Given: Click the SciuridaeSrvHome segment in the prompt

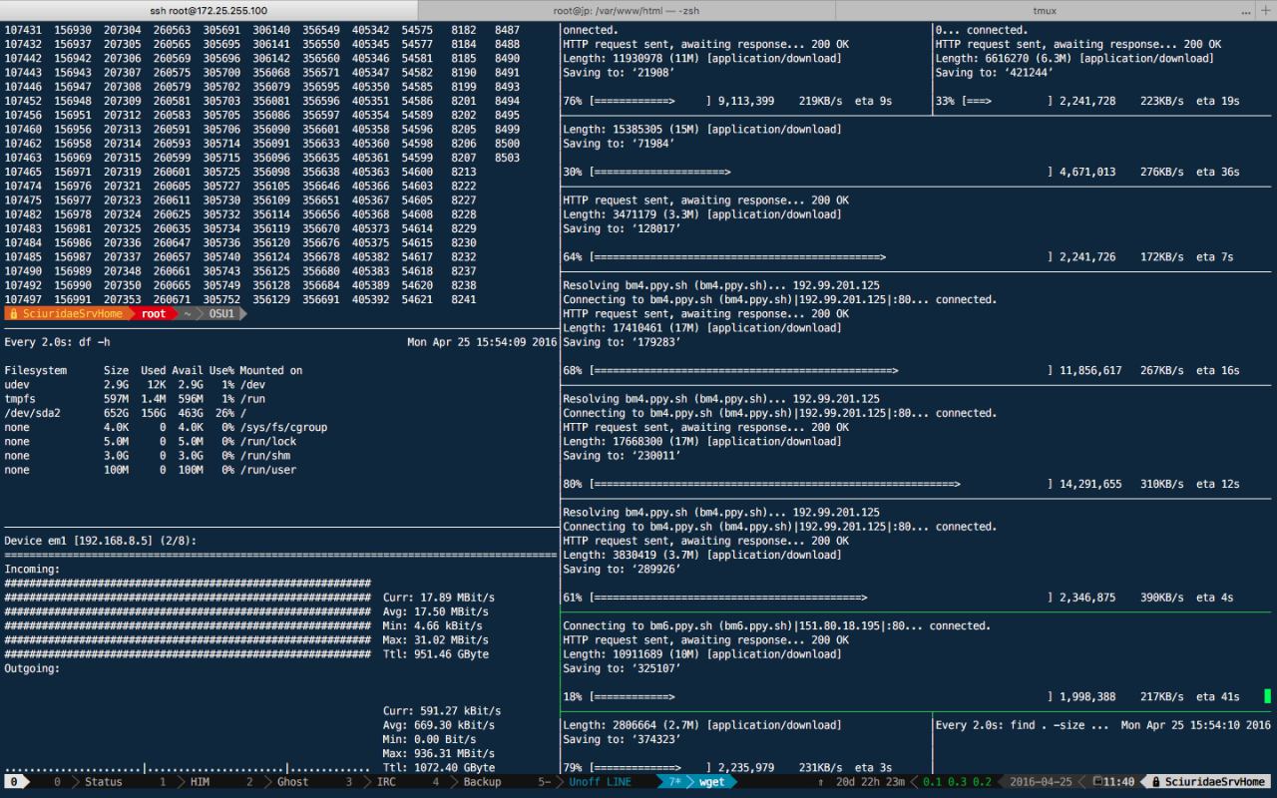Looking at the screenshot, I should point(72,313).
